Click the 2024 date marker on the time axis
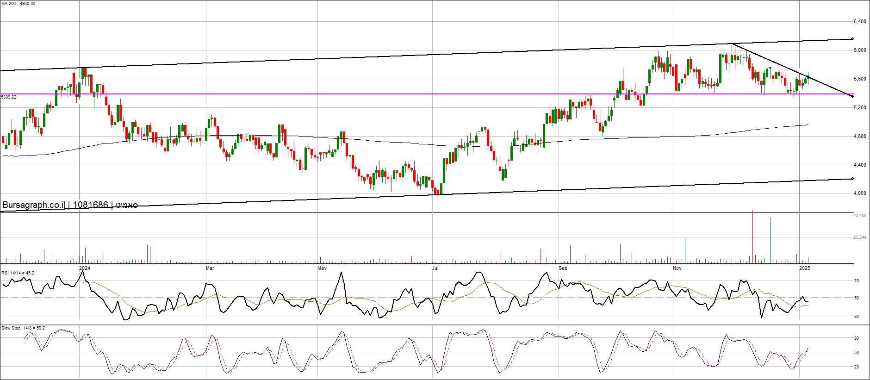The image size is (870, 380). click(85, 268)
